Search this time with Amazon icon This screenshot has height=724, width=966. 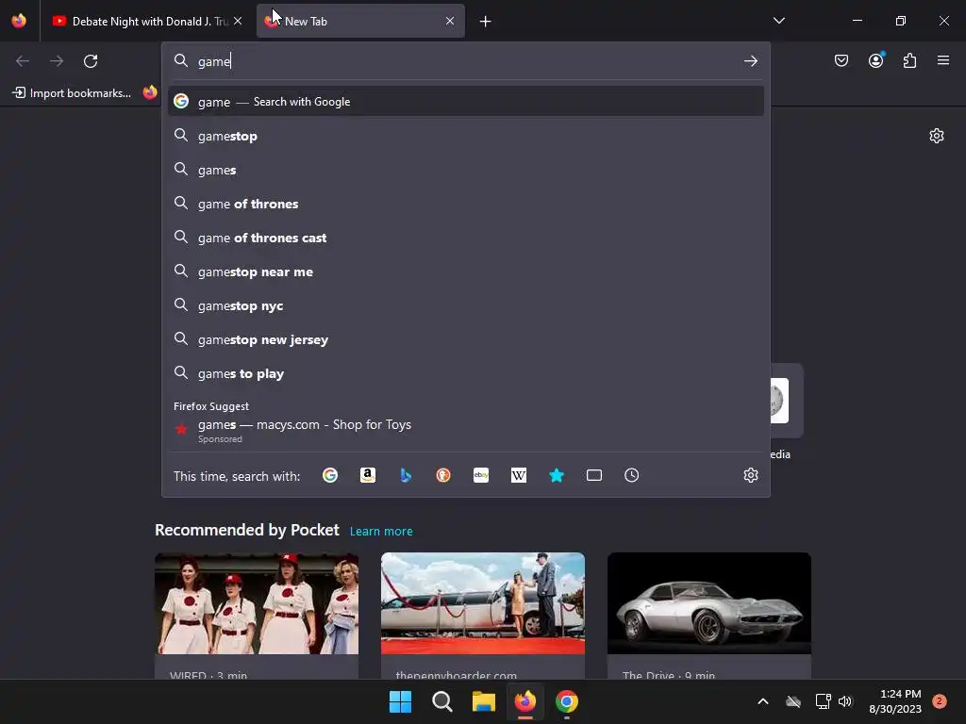coord(368,475)
